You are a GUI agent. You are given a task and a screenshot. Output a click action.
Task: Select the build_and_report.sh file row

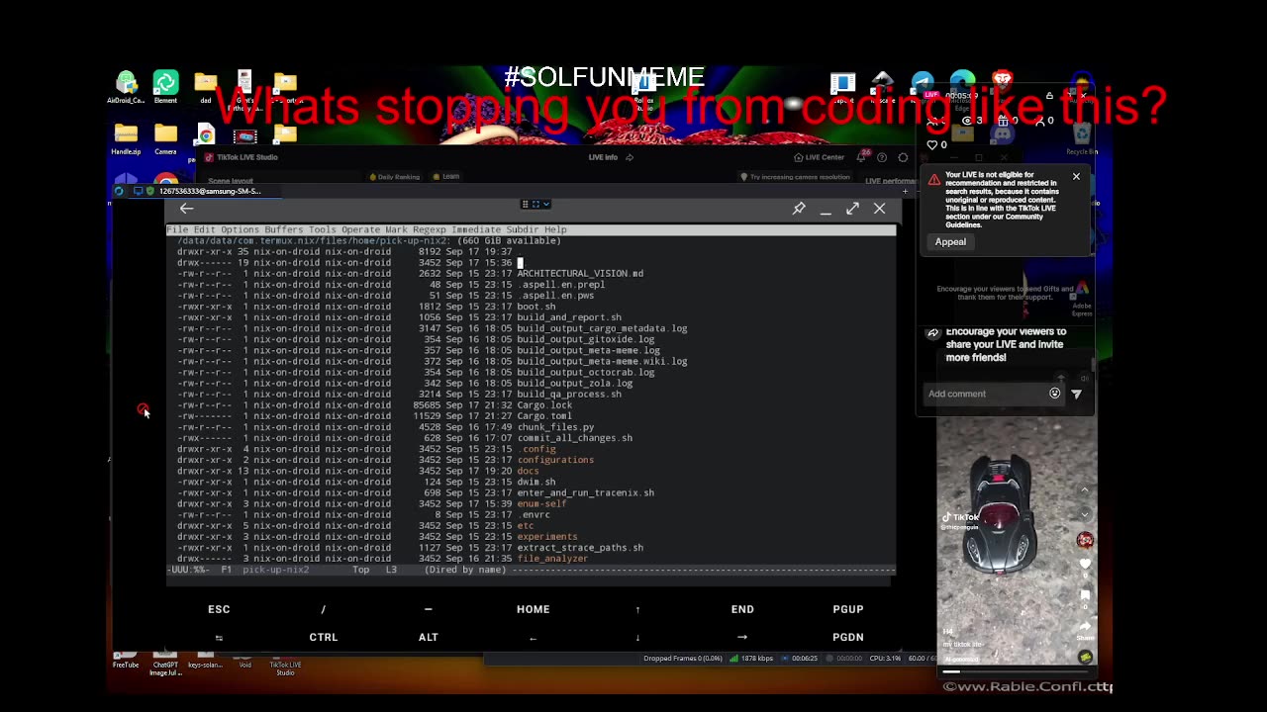[x=400, y=317]
